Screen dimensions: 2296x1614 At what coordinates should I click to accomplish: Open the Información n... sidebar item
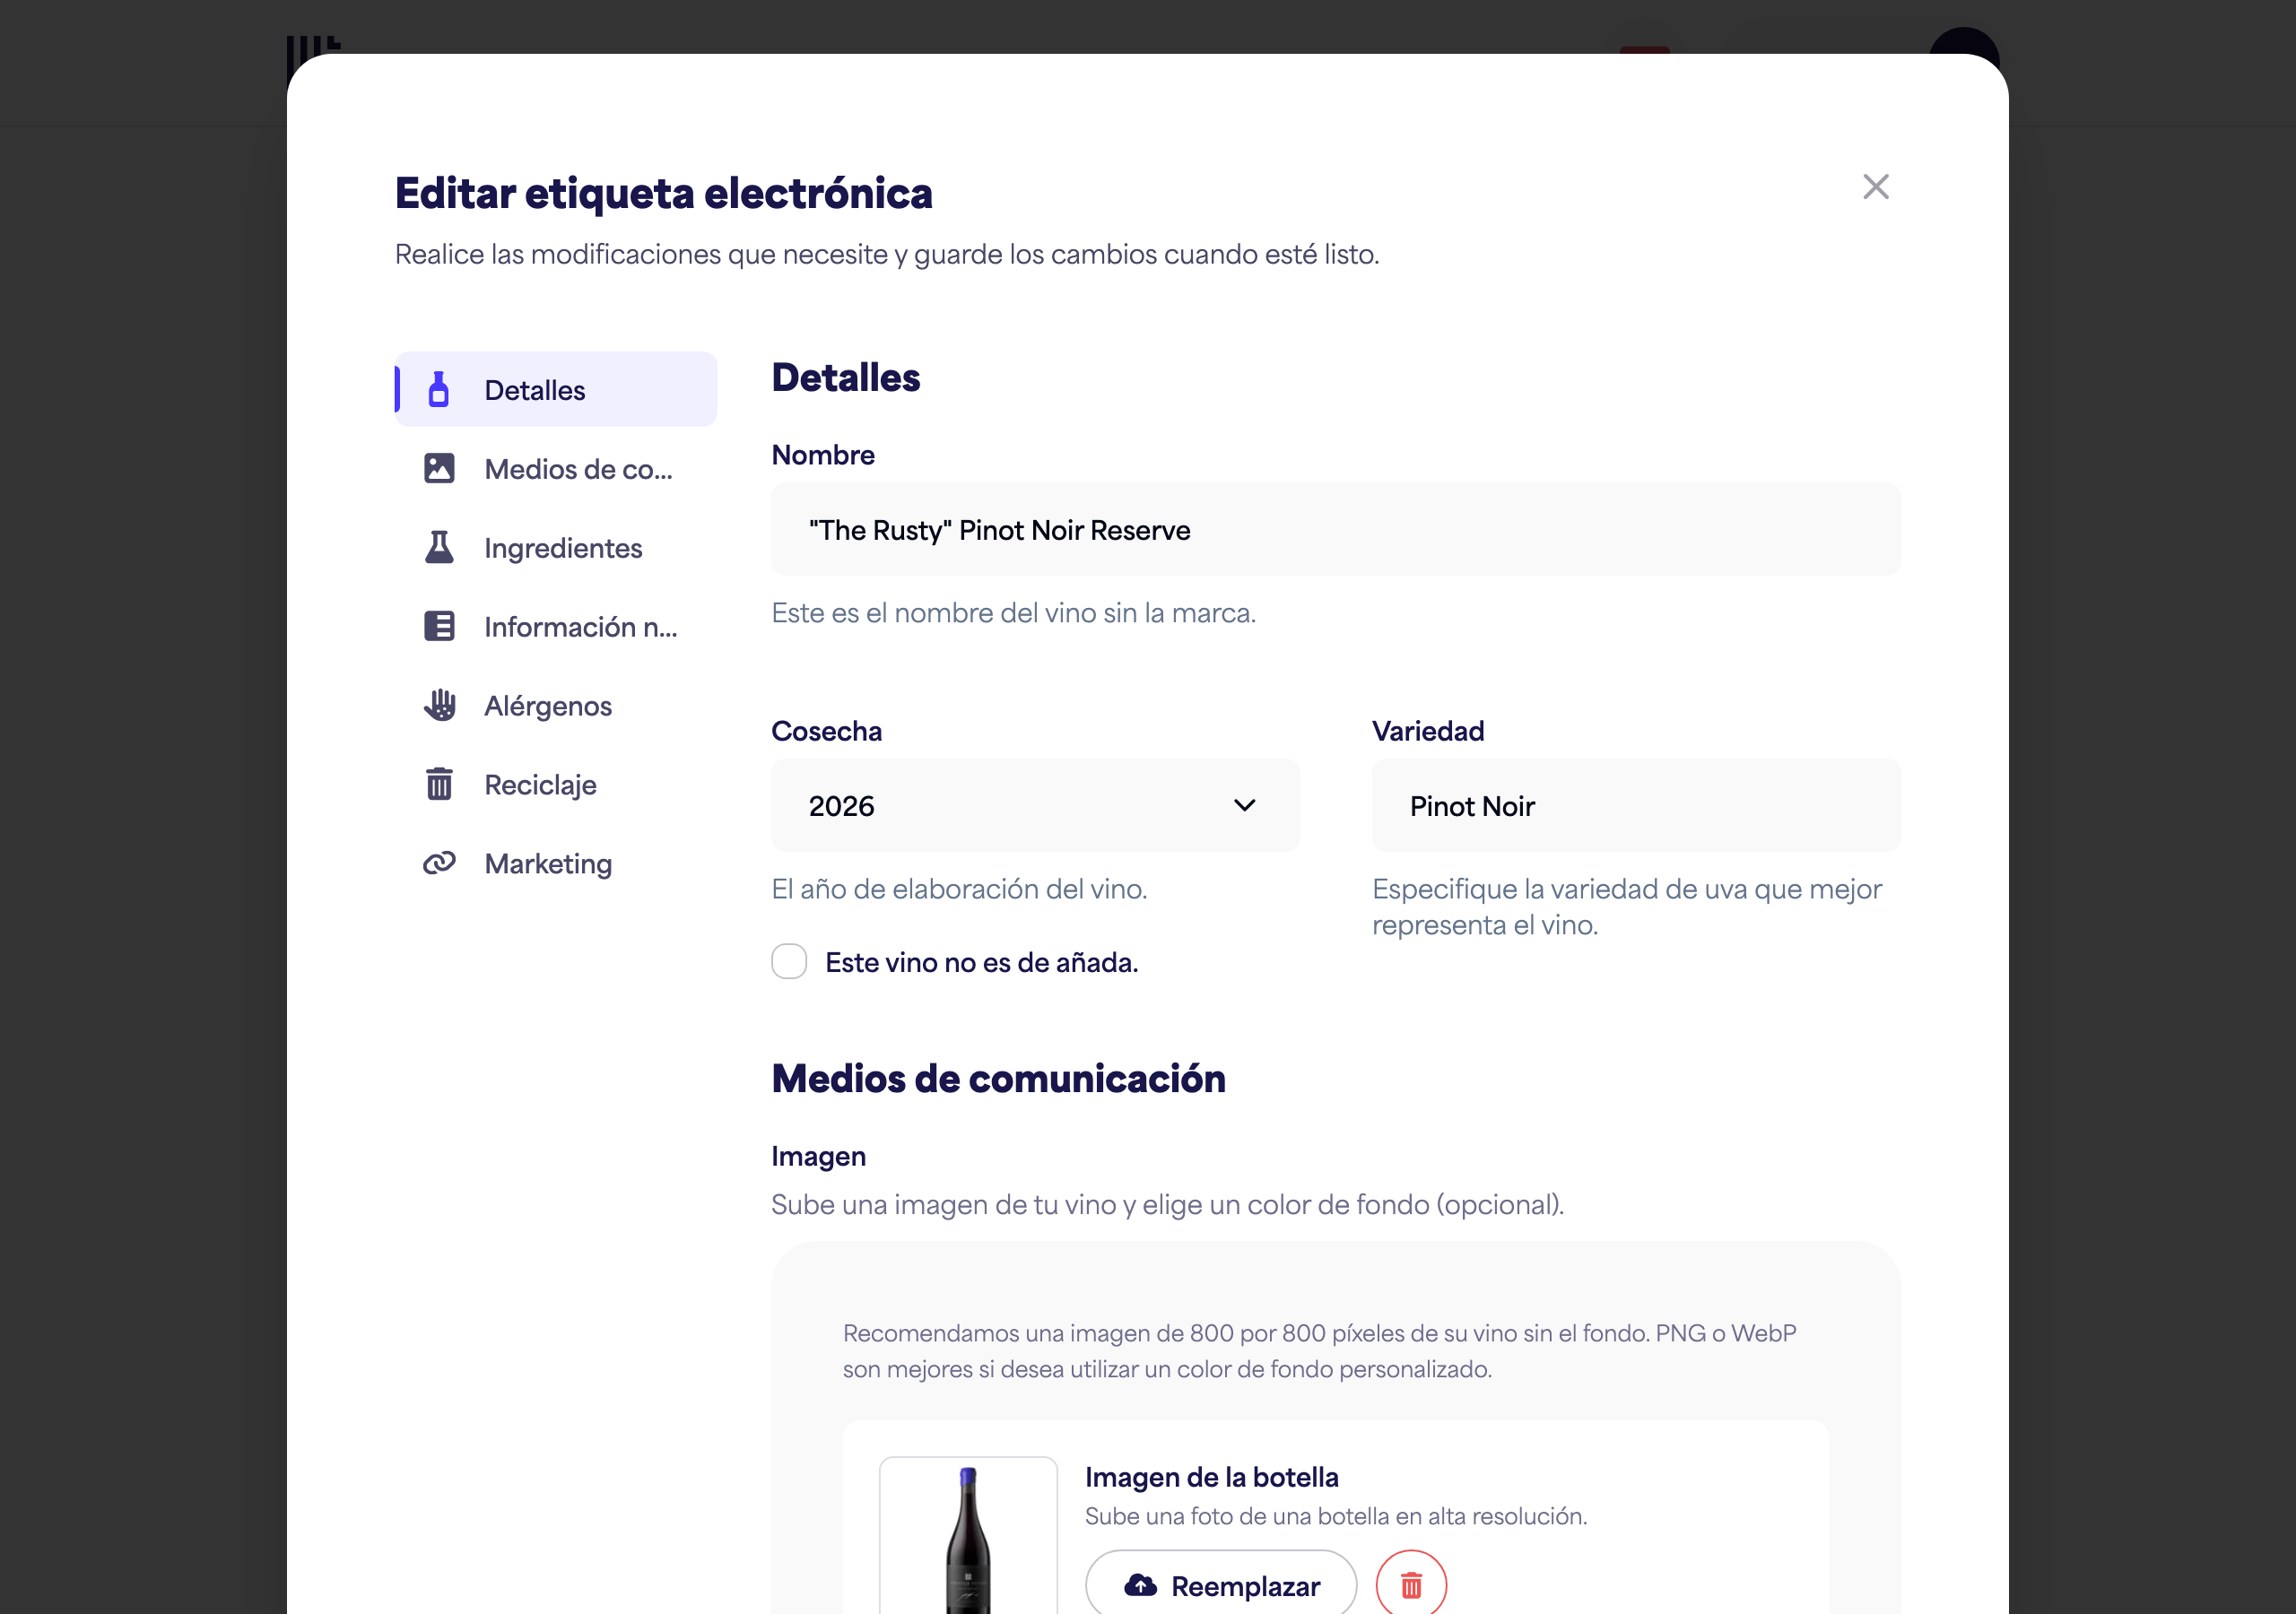pyautogui.click(x=556, y=626)
